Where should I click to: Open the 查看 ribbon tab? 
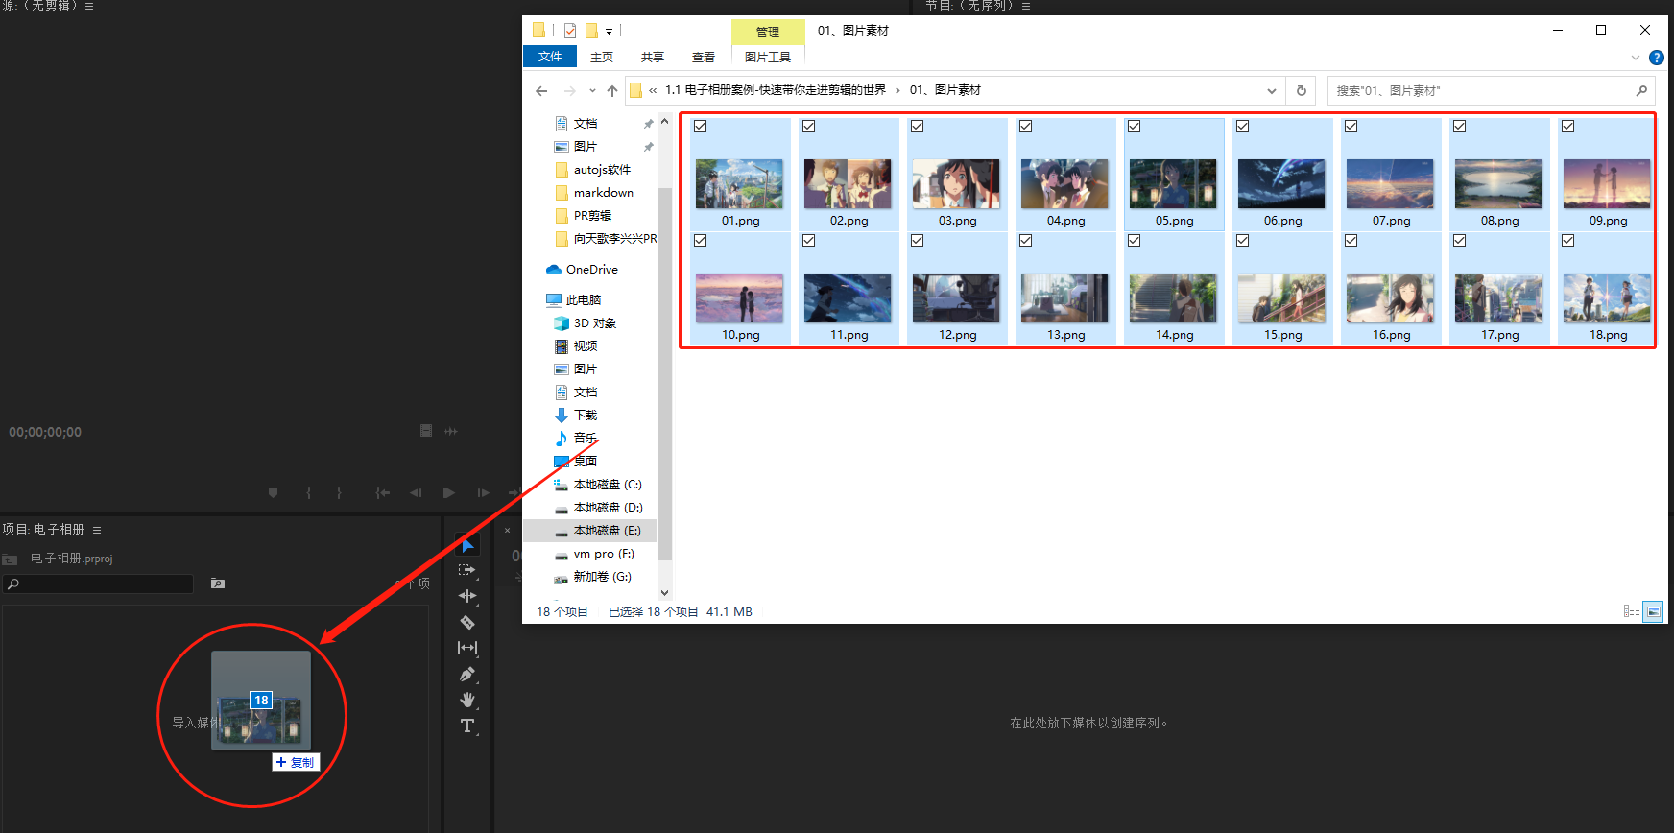(704, 57)
